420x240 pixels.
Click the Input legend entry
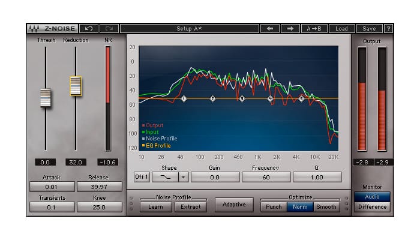click(150, 132)
